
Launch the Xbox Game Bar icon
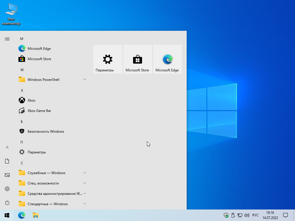coord(22,110)
